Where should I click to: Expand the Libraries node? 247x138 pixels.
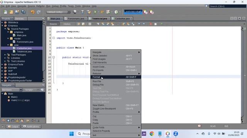tap(5, 58)
